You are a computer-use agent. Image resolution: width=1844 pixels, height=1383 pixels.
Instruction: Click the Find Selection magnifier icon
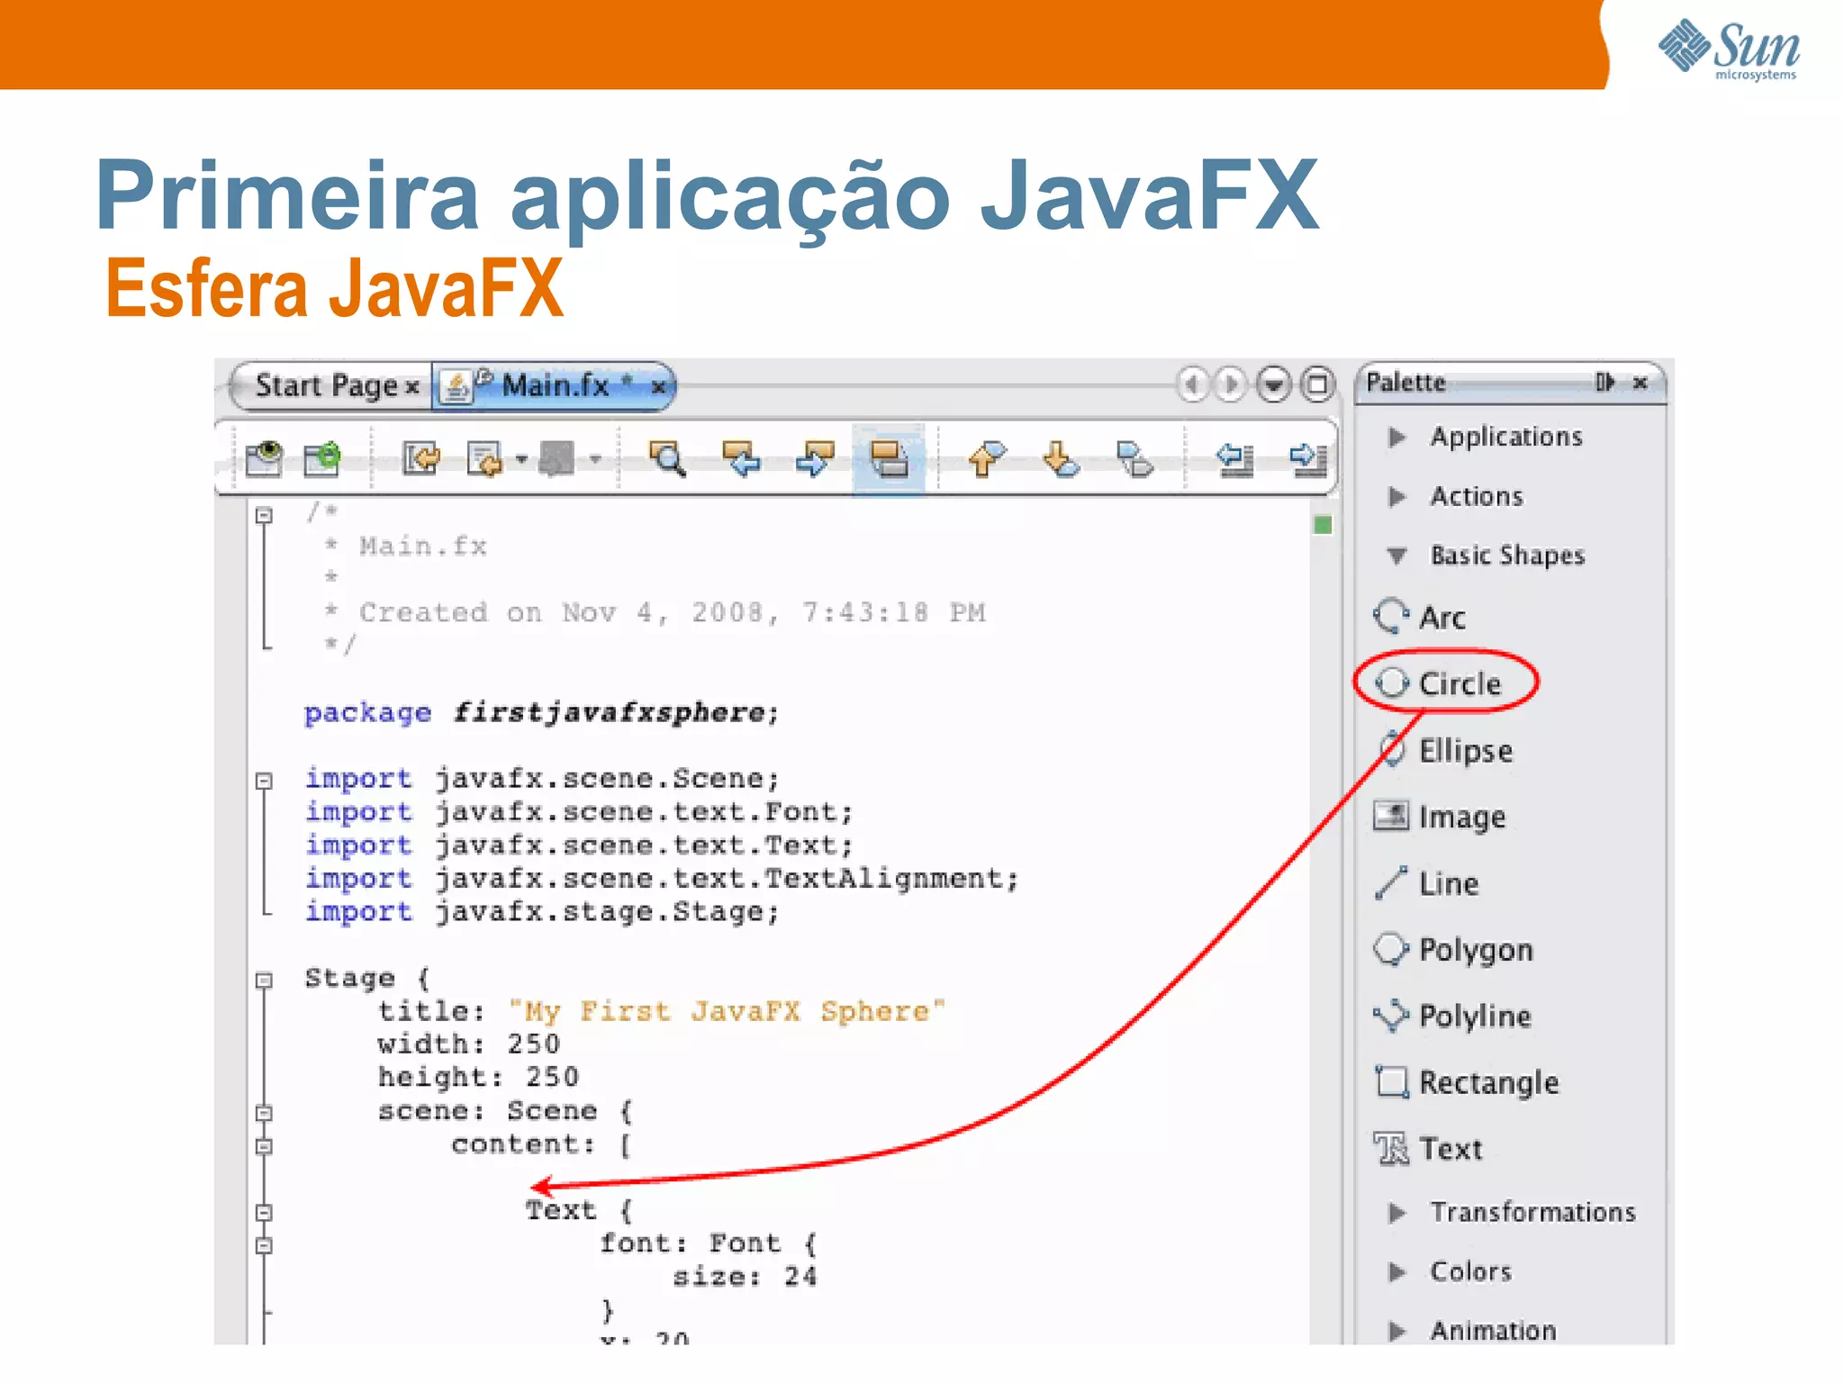(x=667, y=458)
